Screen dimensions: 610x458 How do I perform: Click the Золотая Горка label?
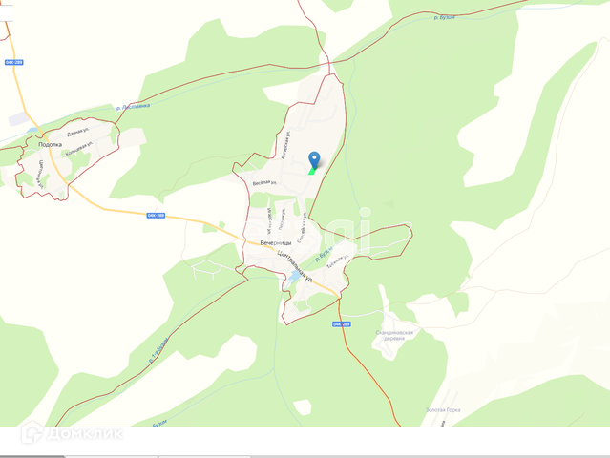pyautogui.click(x=443, y=409)
